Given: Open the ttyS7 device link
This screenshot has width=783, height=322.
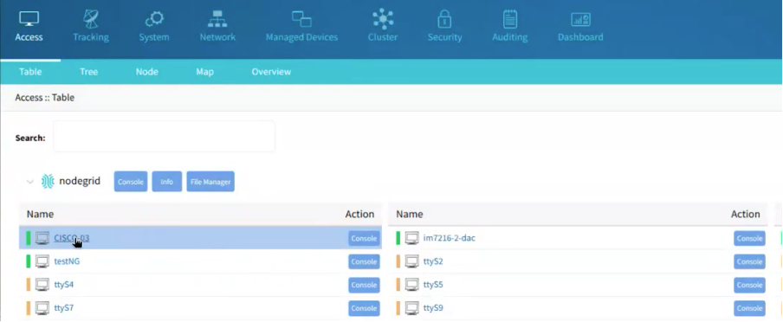Looking at the screenshot, I should 64,308.
